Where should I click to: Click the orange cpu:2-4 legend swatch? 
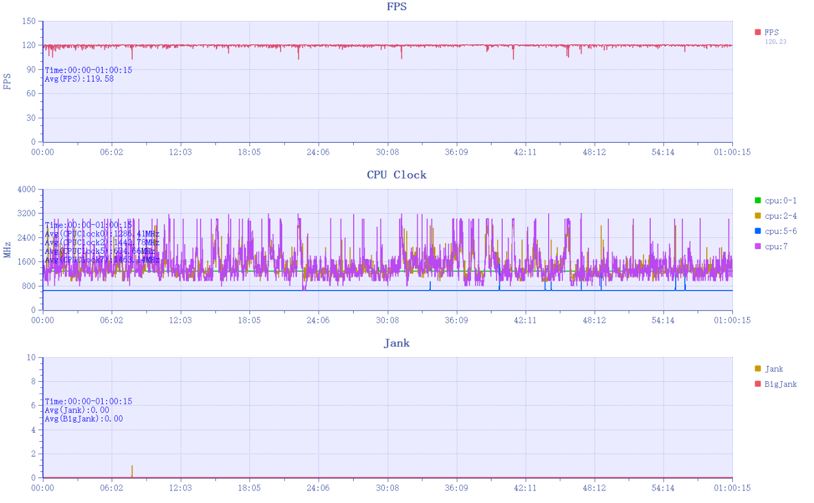point(757,216)
